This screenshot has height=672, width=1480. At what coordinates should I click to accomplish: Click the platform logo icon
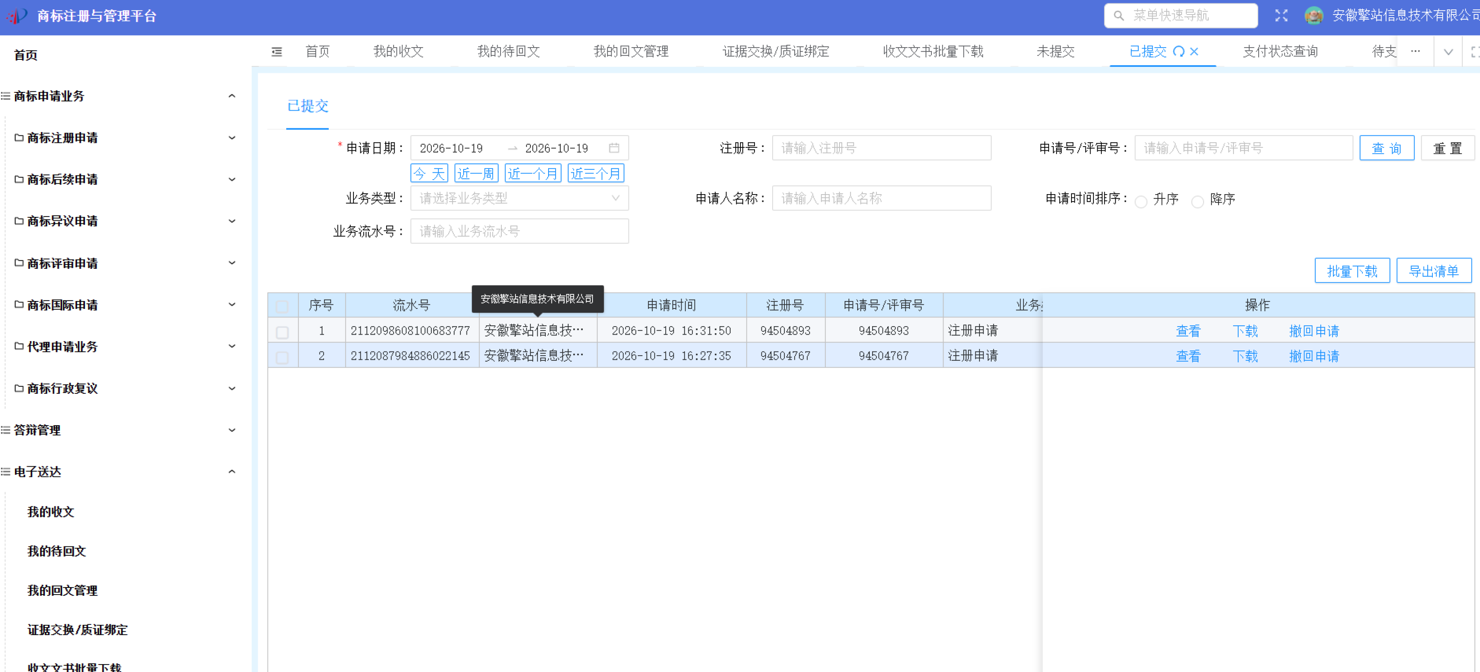coord(17,15)
